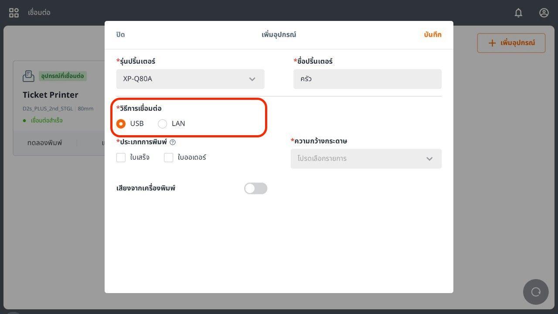Click บันทึก to save the device
558x314 pixels.
click(432, 34)
